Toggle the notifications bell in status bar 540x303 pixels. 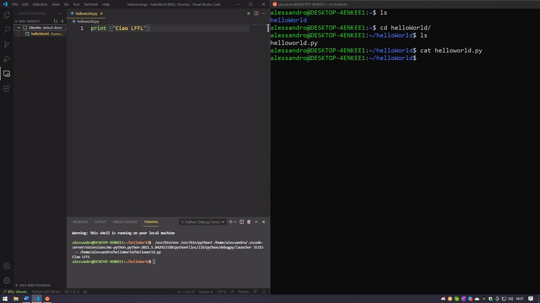264,292
